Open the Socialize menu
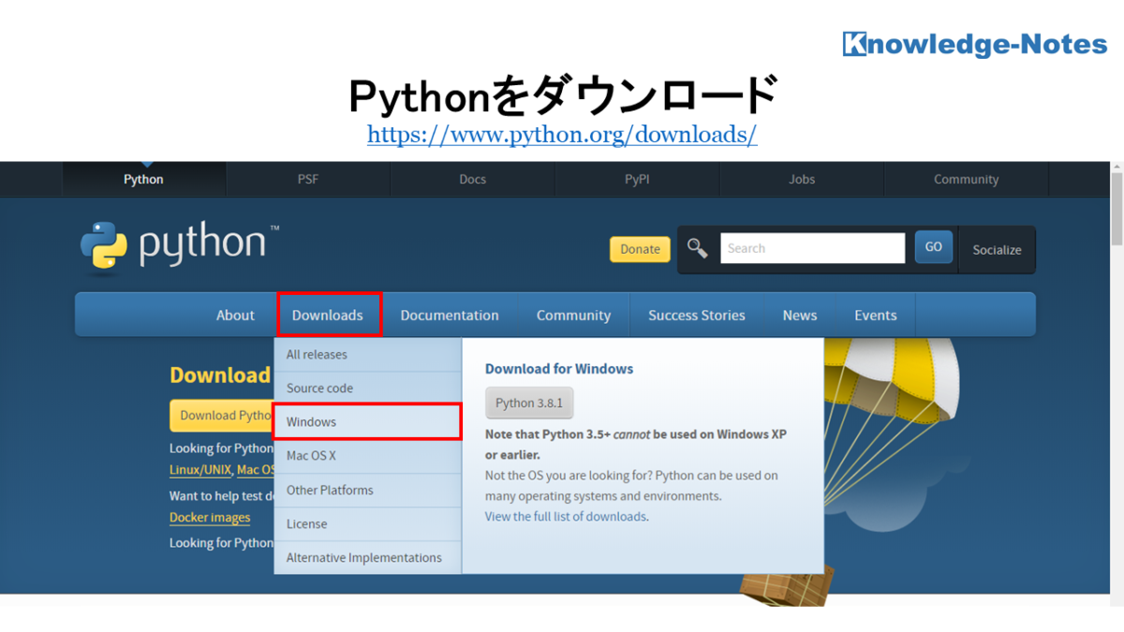1124x632 pixels. coord(997,250)
